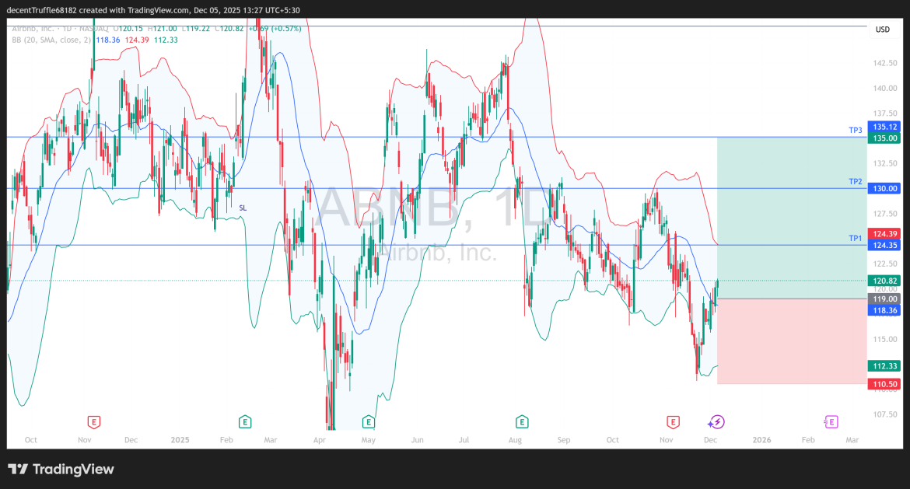Click the 2025 year label on the time axis

pos(180,439)
